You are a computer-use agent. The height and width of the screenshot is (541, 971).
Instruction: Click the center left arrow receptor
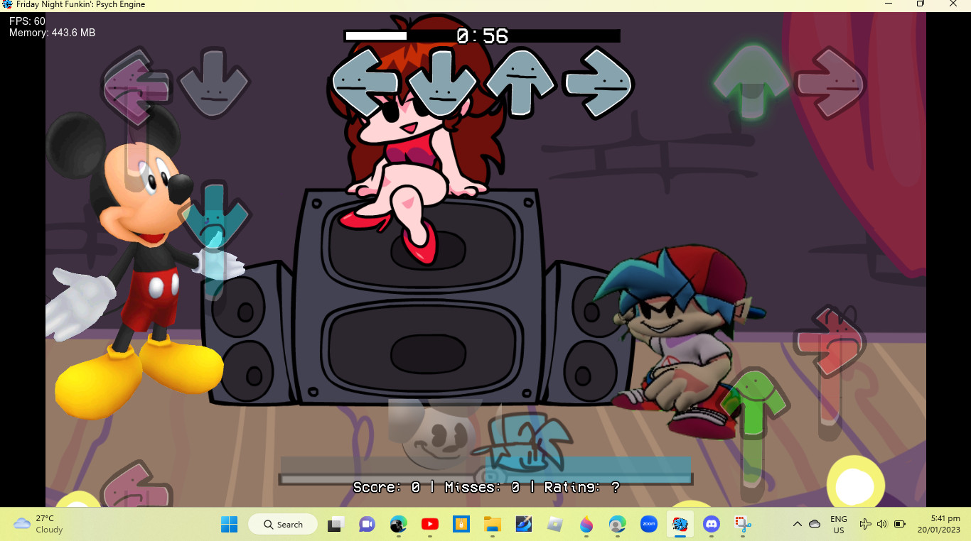[365, 83]
